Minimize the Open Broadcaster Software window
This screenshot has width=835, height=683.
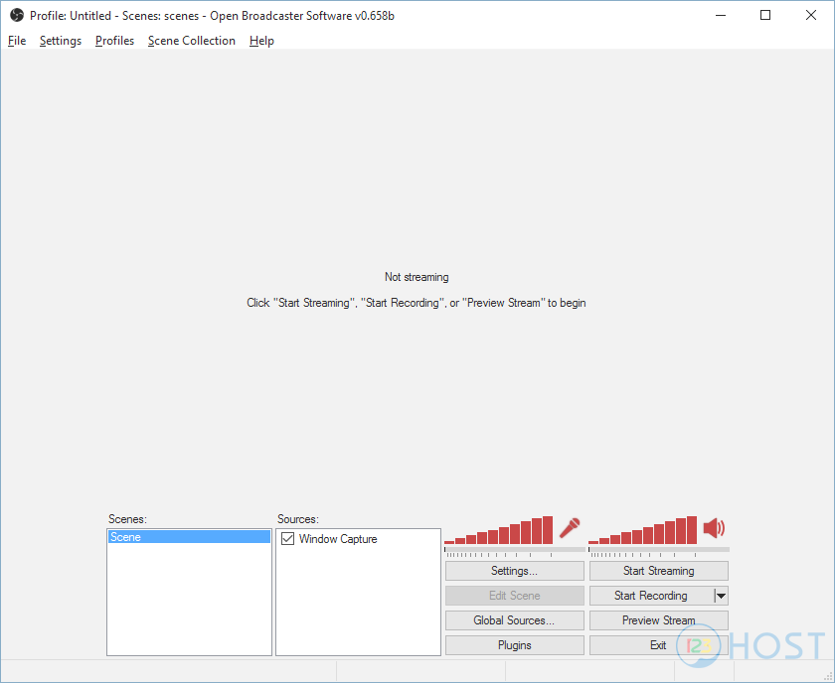(x=721, y=16)
